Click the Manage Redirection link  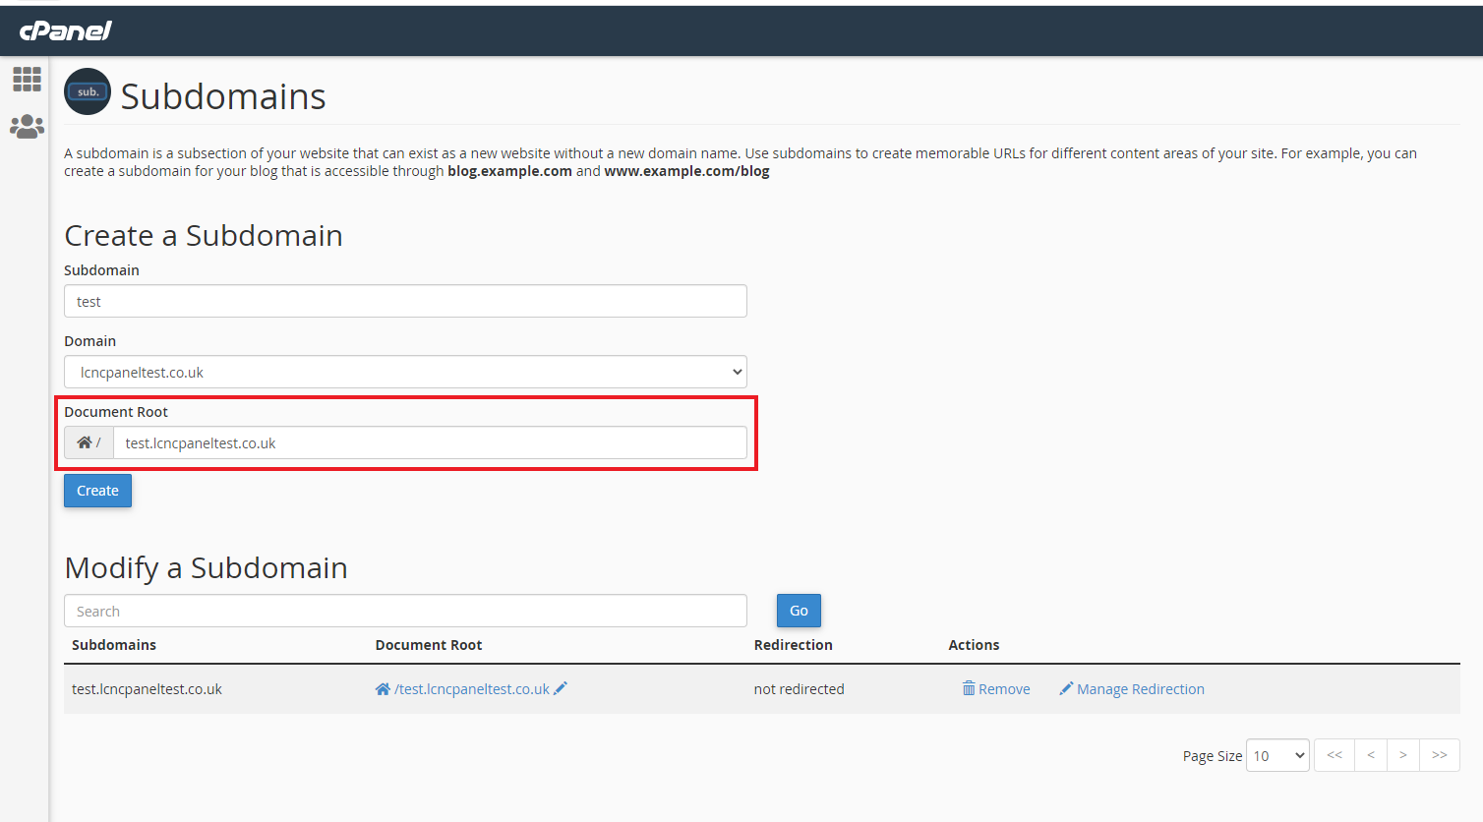pos(1140,689)
